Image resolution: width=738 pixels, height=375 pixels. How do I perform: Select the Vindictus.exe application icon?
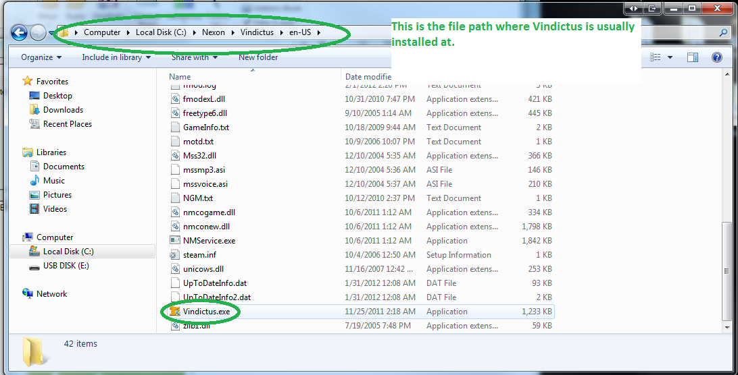pos(175,311)
